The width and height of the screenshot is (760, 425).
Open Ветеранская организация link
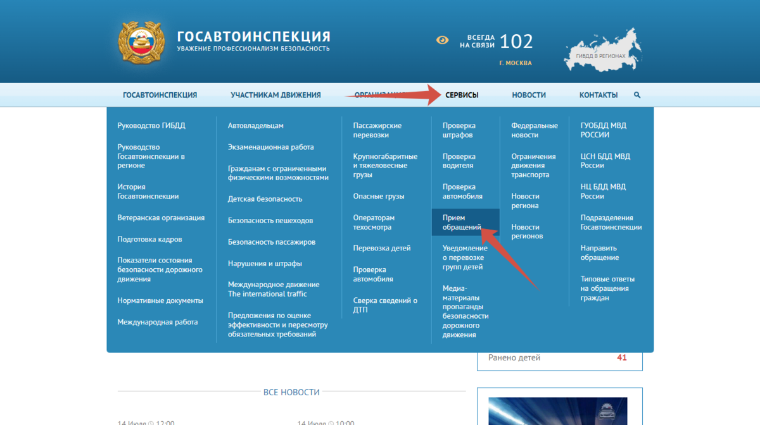coord(161,218)
